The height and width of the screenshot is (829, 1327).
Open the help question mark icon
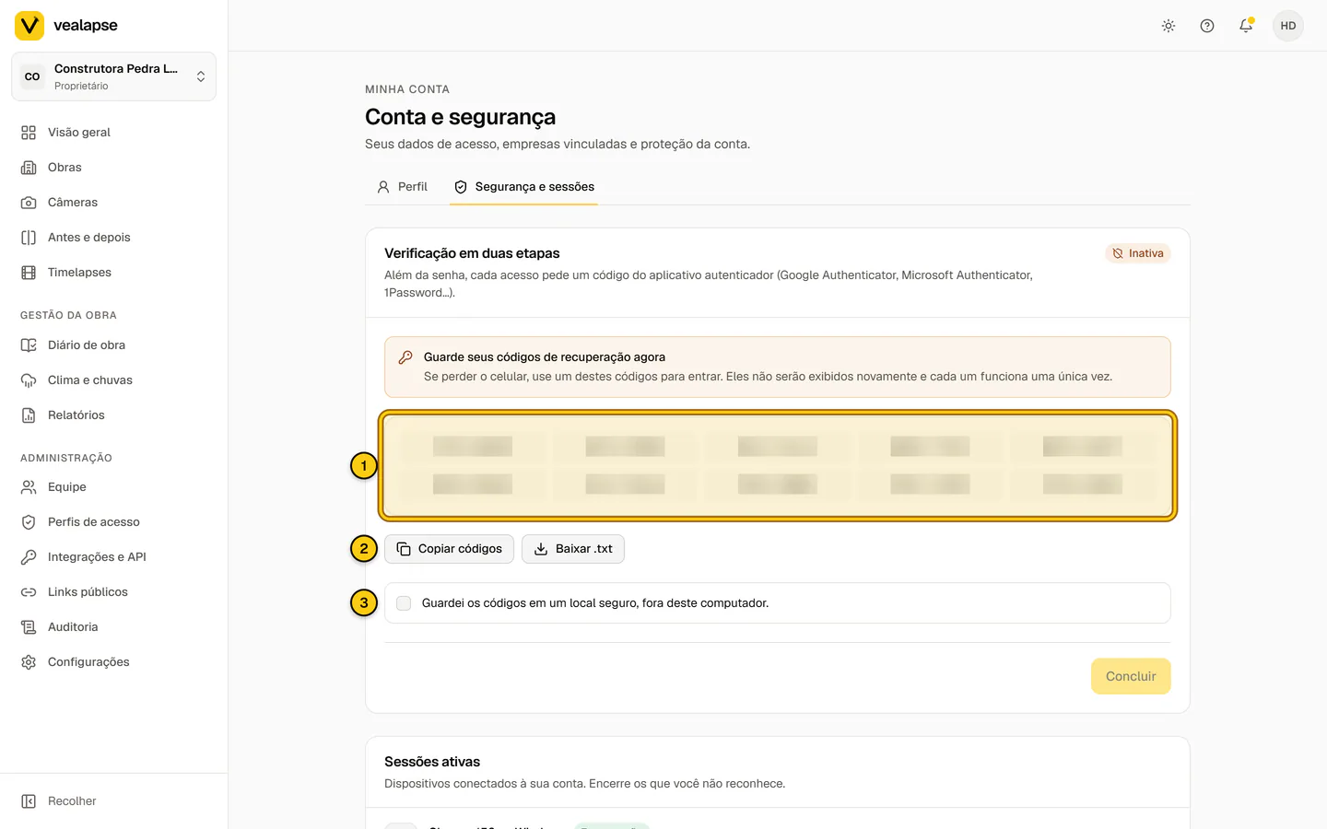click(1207, 26)
